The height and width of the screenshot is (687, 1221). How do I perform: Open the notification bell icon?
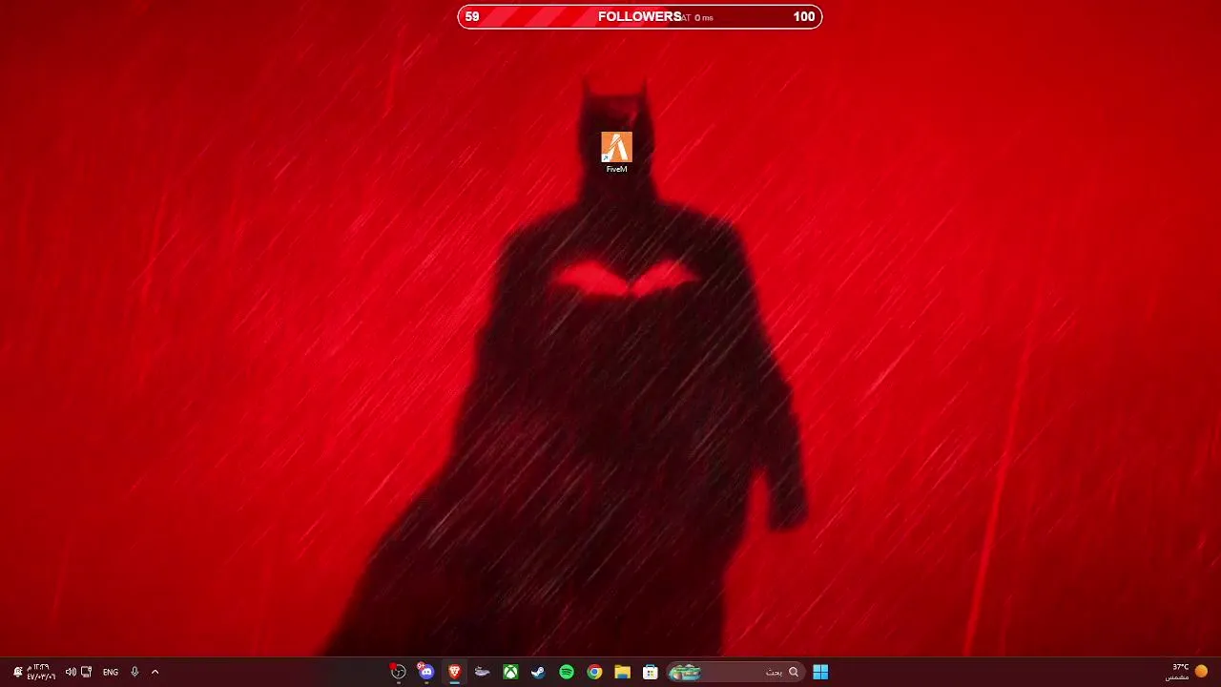pos(17,672)
